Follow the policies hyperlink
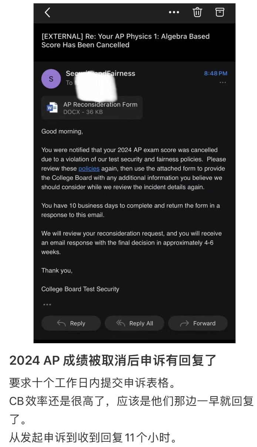Viewport: 257px width, 447px height. point(89,168)
